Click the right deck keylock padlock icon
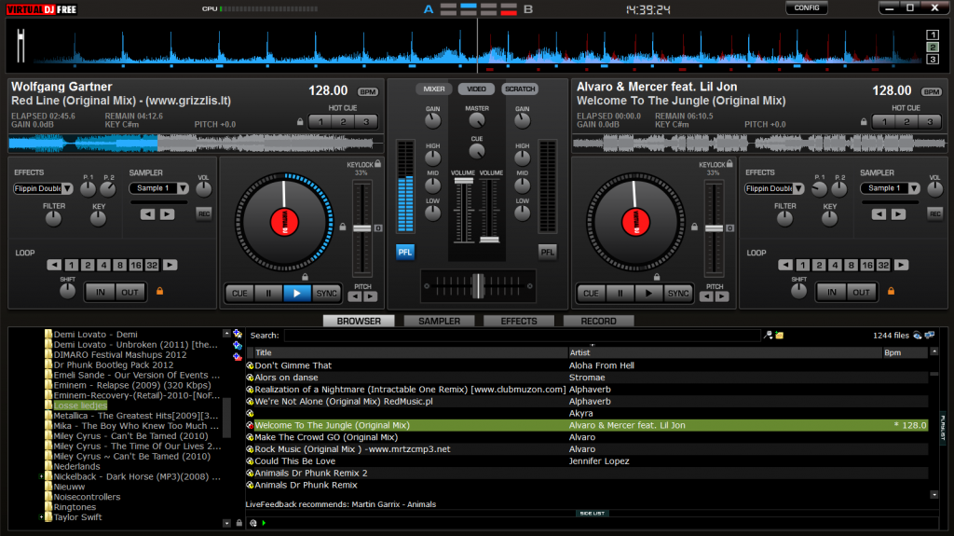 coord(729,164)
